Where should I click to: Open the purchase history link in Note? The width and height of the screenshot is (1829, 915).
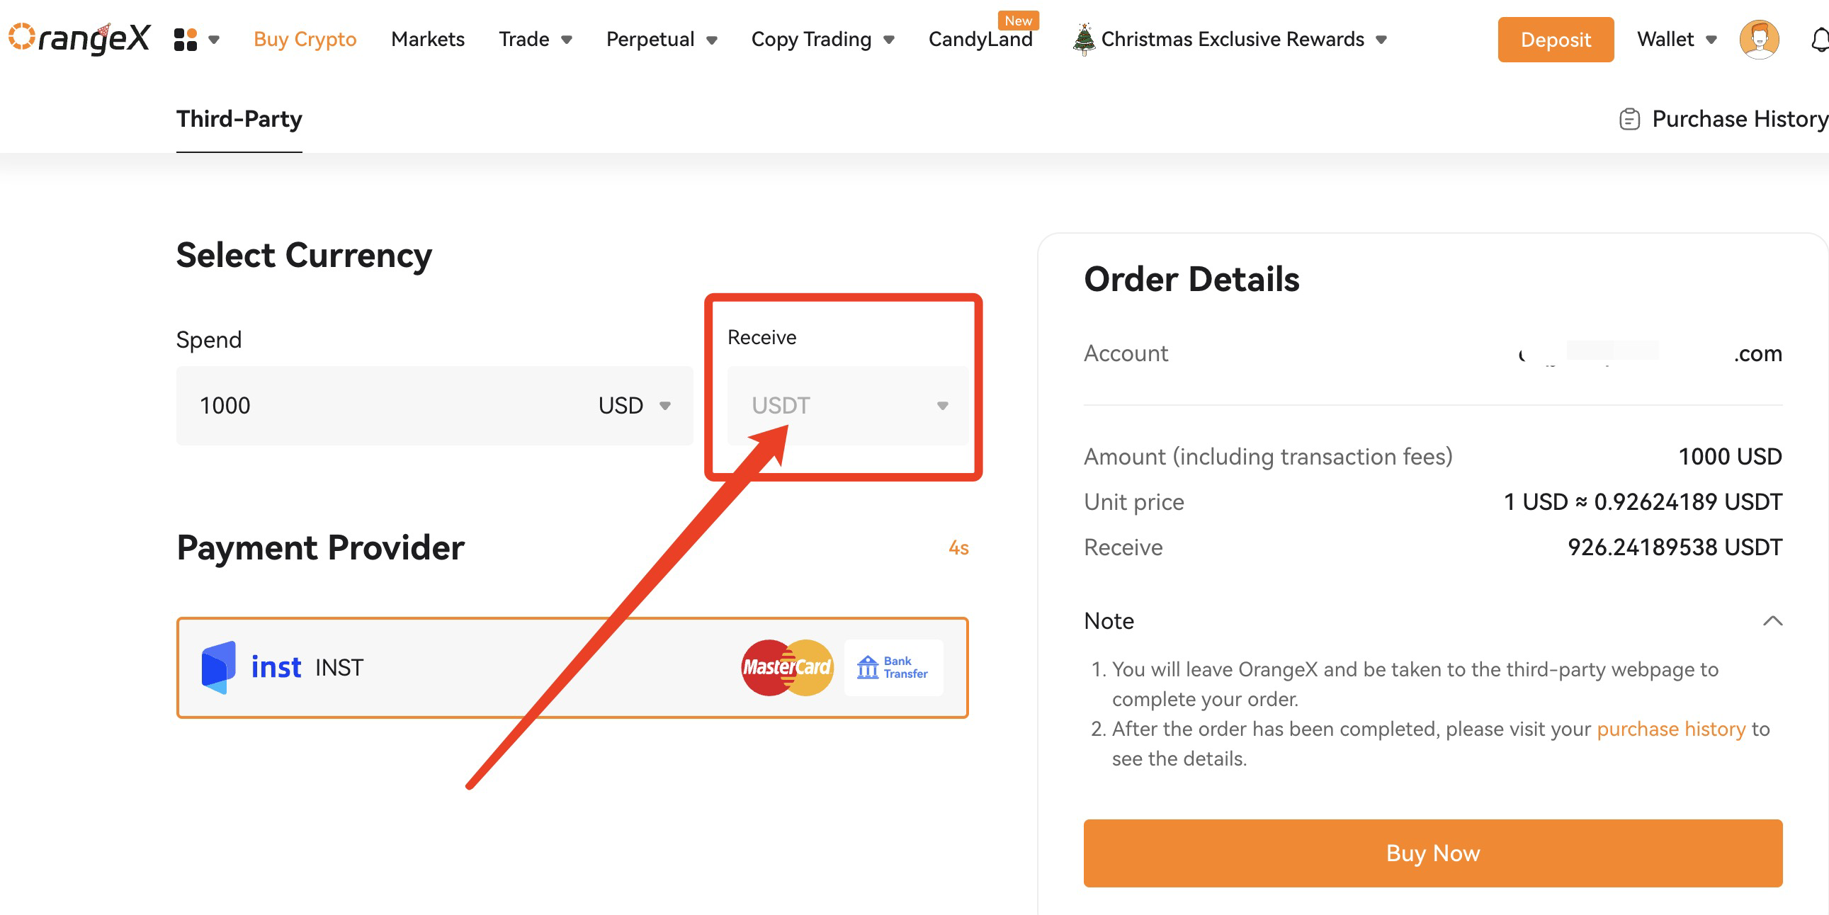pos(1670,728)
